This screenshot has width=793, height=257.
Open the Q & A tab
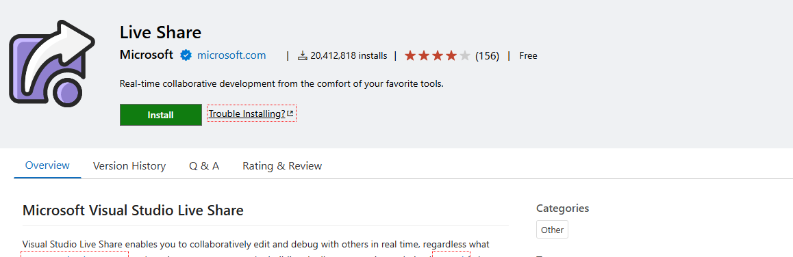[204, 165]
